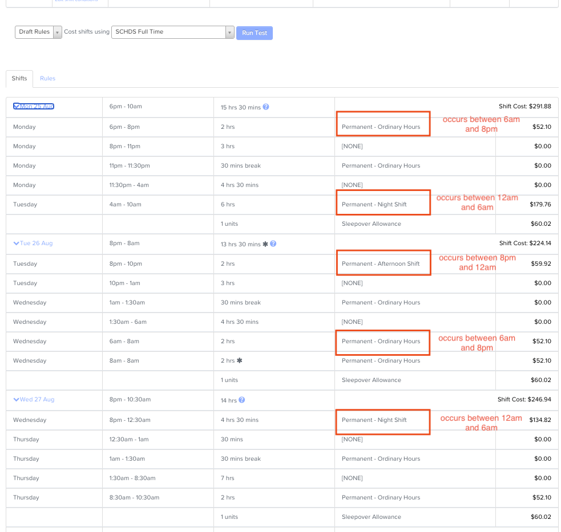Click the Run Test button
Image resolution: width=561 pixels, height=532 pixels.
point(255,33)
